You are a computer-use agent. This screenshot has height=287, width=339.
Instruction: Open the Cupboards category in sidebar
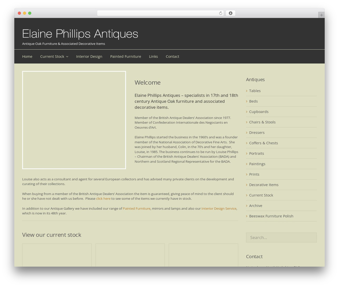click(259, 112)
